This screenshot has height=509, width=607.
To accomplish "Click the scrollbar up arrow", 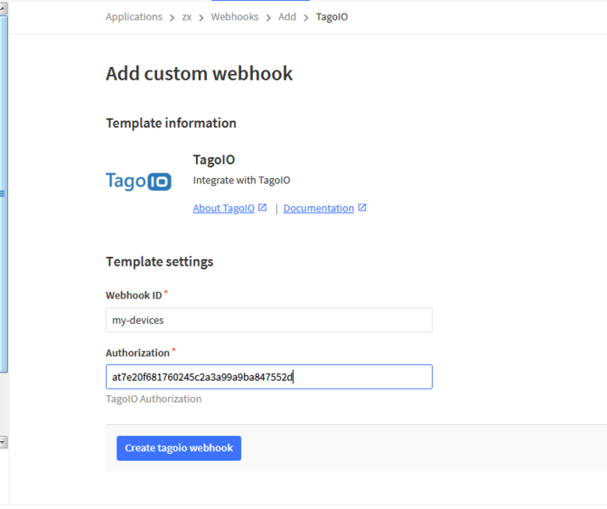I will click(x=3, y=8).
